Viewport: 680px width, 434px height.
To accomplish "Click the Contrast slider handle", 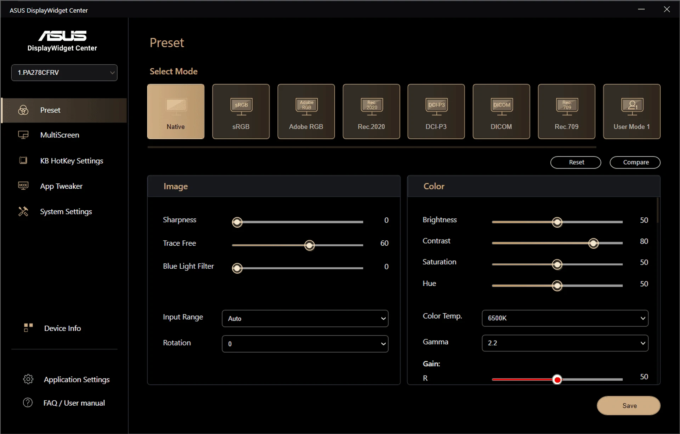I will (594, 243).
